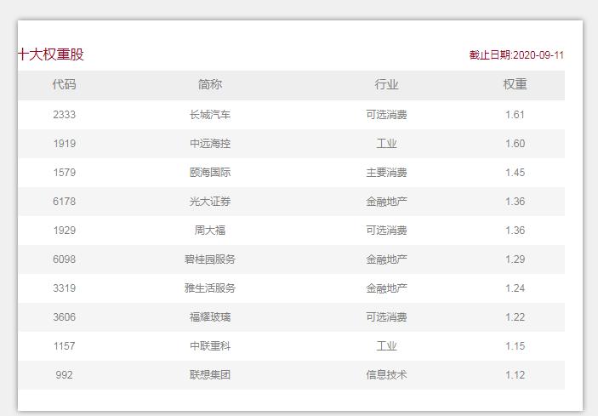Select stock name 周大福
The image size is (598, 416).
point(210,231)
